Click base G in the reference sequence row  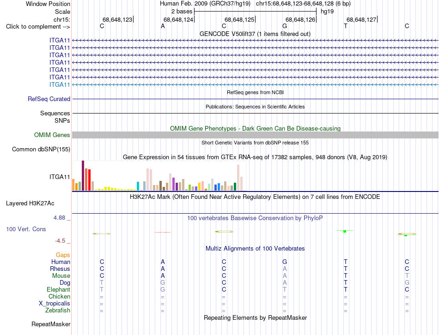tap(285, 26)
